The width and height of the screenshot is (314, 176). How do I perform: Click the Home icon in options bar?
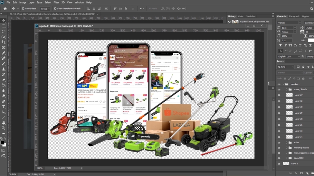click(x=5, y=9)
